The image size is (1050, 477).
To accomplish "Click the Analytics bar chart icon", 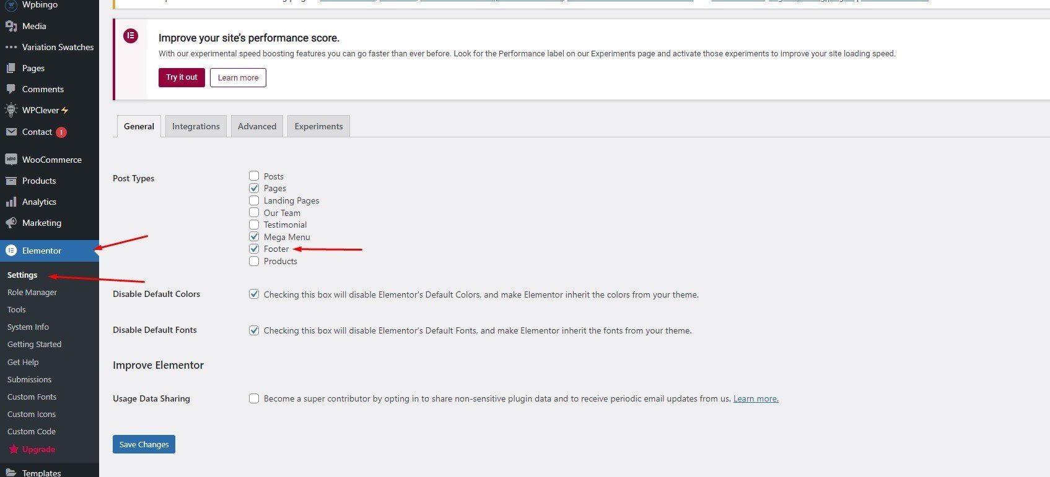I will coord(11,202).
